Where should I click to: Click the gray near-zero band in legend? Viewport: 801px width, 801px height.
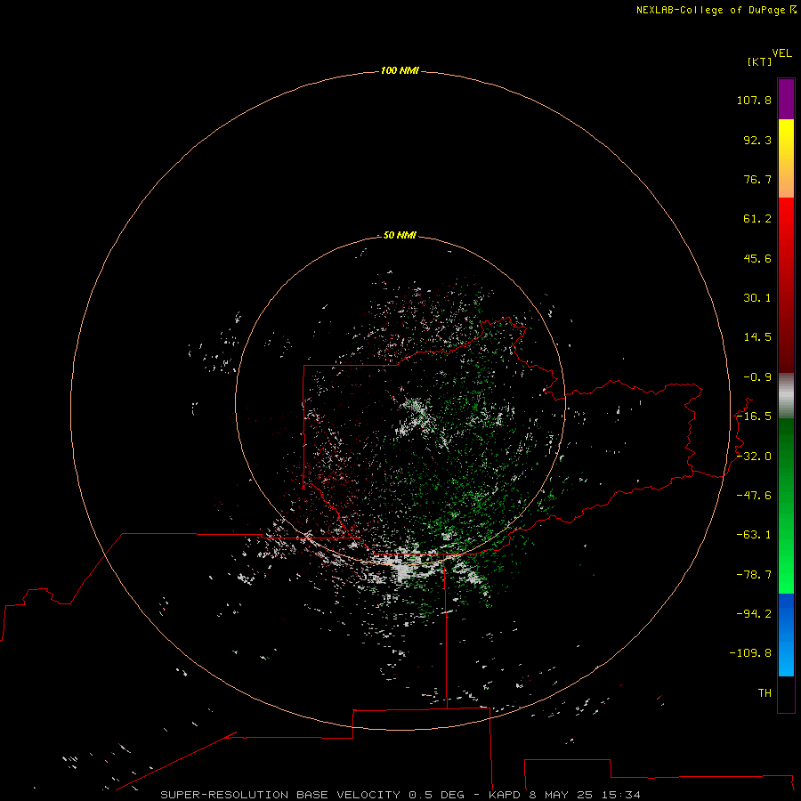(786, 395)
